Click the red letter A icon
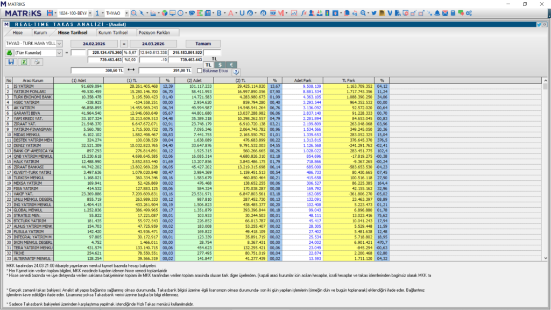 [x=230, y=13]
